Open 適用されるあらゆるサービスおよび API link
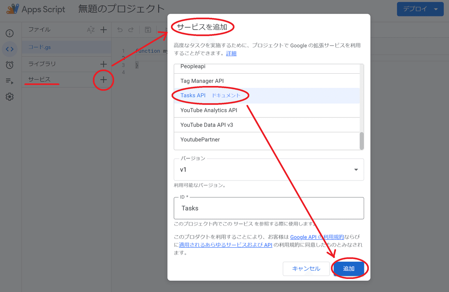This screenshot has width=449, height=292. [x=226, y=245]
